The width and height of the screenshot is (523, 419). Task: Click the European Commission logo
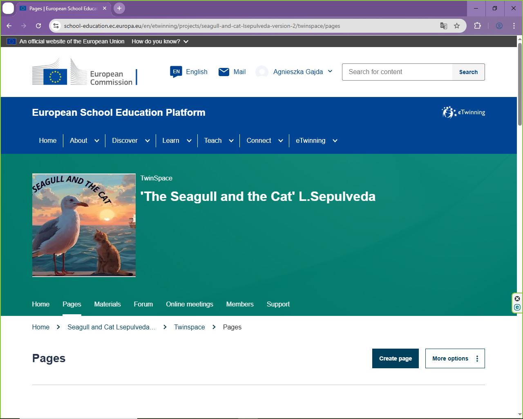click(x=84, y=72)
